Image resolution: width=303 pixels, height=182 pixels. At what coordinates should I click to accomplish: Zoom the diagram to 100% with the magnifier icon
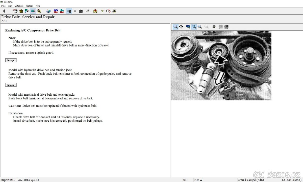(x=188, y=26)
